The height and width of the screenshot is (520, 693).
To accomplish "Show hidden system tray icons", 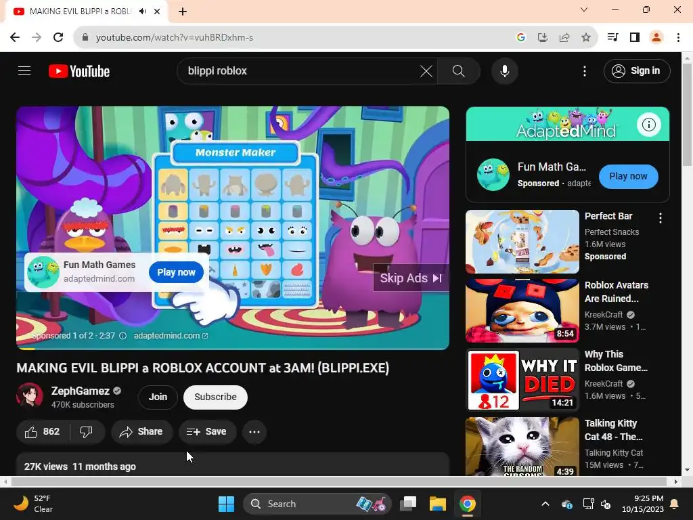I will (545, 504).
